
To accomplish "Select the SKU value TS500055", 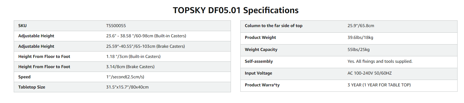I will point(116,26).
